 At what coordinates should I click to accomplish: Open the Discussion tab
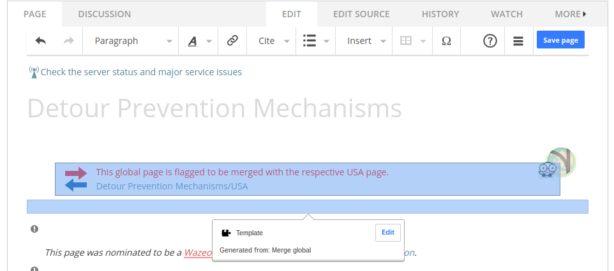(105, 14)
